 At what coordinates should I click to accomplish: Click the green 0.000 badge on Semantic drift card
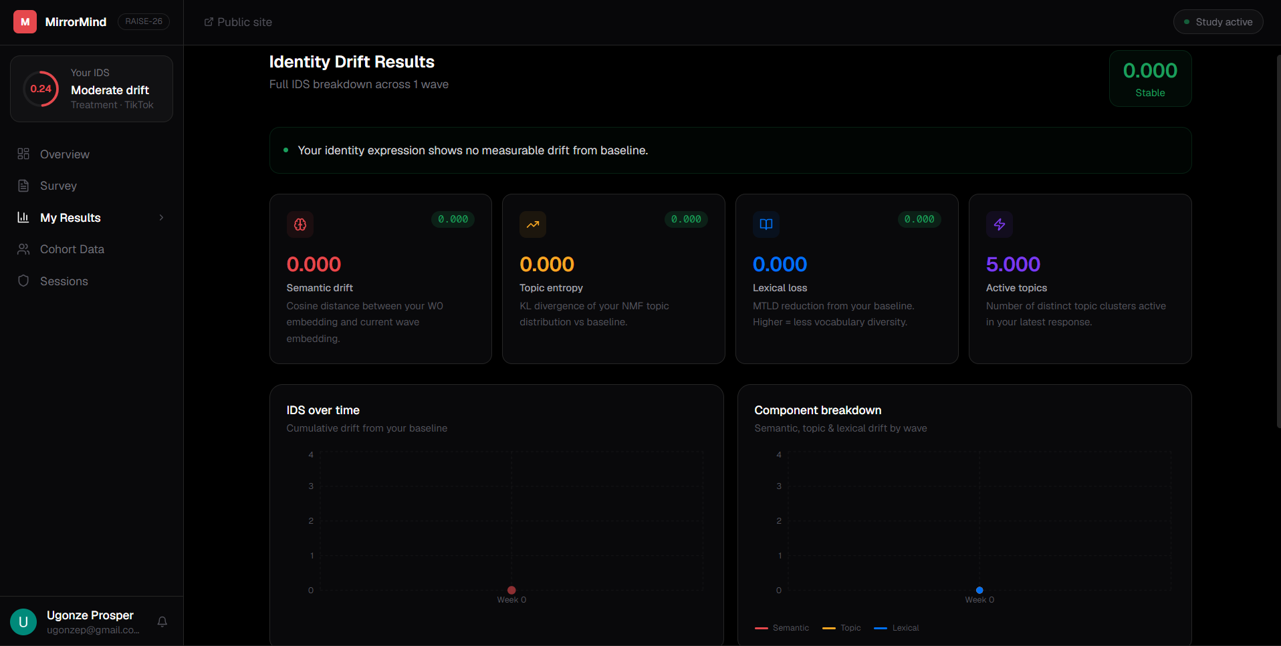tap(453, 219)
